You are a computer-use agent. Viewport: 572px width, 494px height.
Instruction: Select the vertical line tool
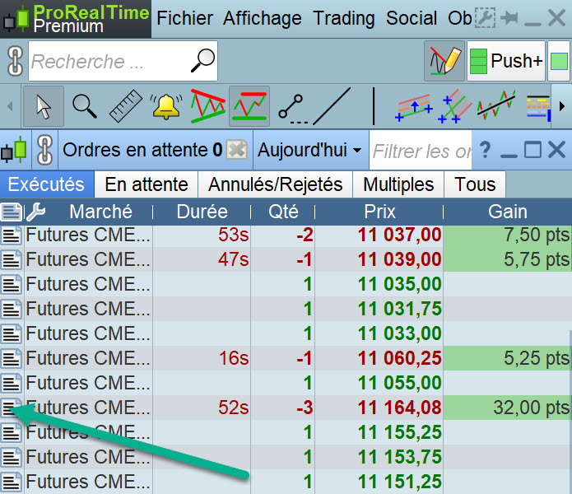pos(374,106)
